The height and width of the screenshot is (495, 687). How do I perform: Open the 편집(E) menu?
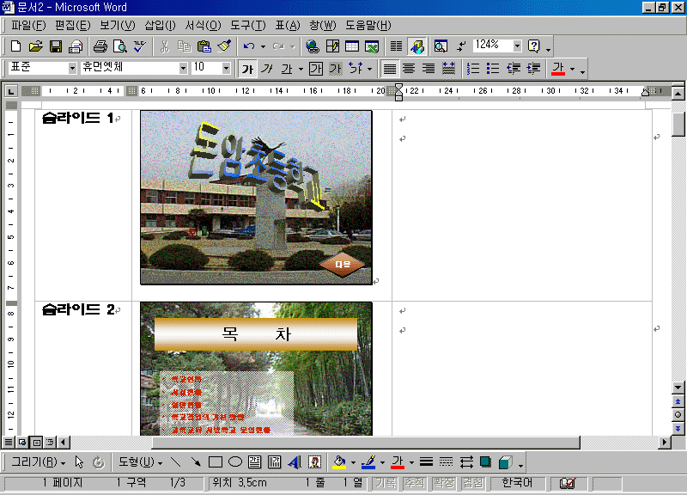tap(73, 26)
